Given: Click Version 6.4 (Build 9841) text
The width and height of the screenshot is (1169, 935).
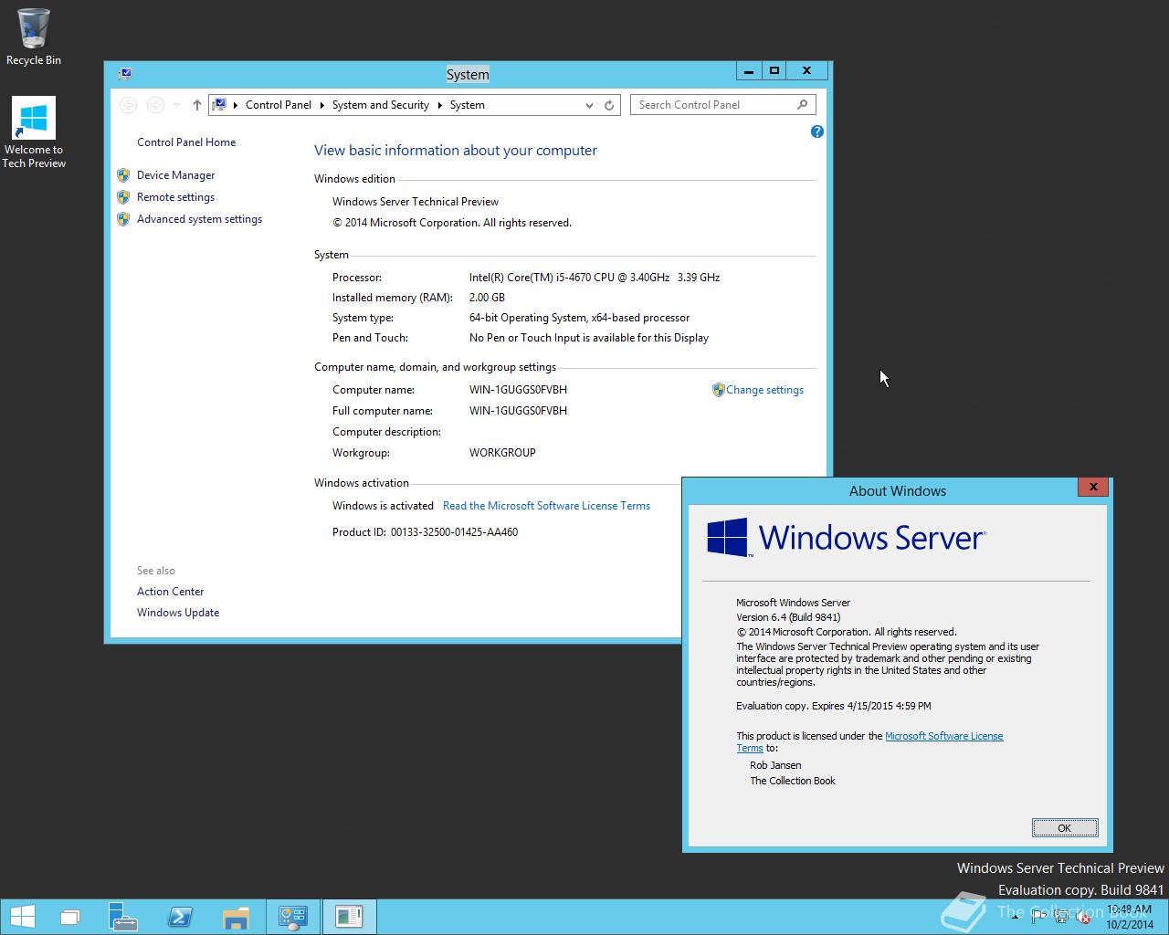Looking at the screenshot, I should click(x=788, y=617).
